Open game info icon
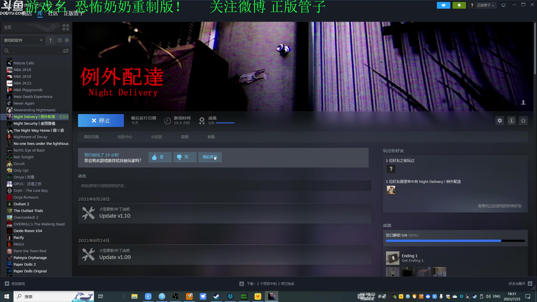The width and height of the screenshot is (537, 302). tap(512, 121)
